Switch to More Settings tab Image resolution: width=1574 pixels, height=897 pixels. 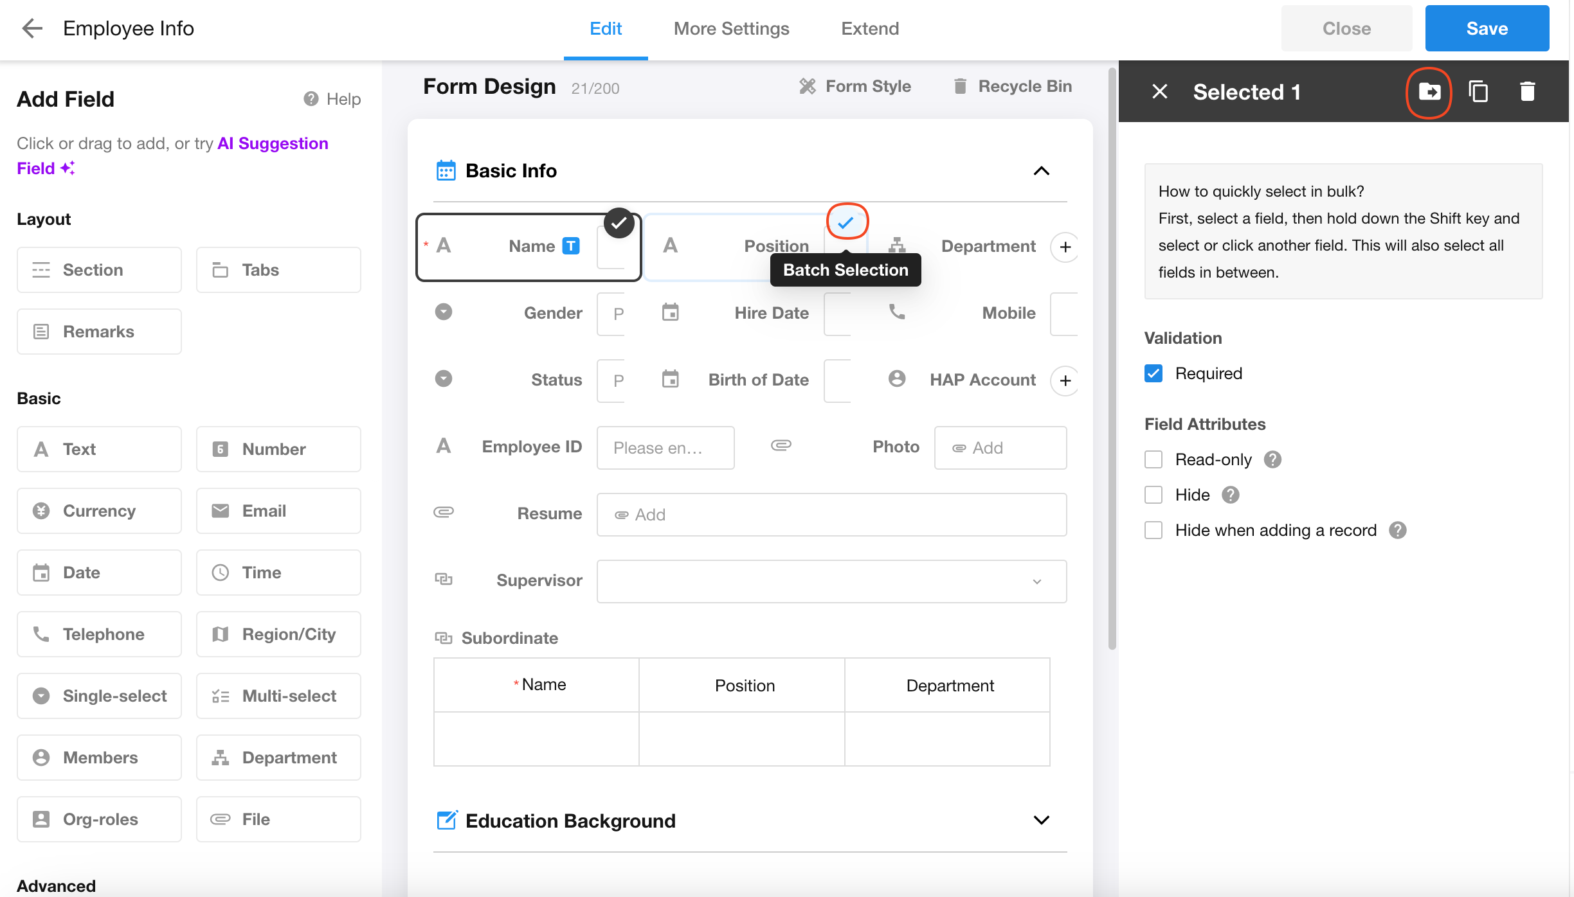click(731, 28)
